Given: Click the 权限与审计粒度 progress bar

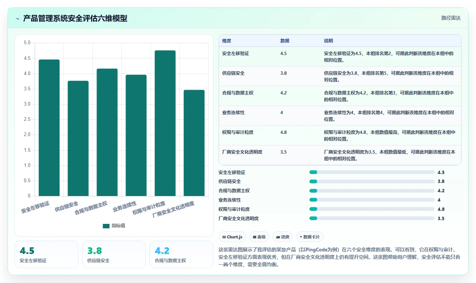Looking at the screenshot, I should 372,209.
